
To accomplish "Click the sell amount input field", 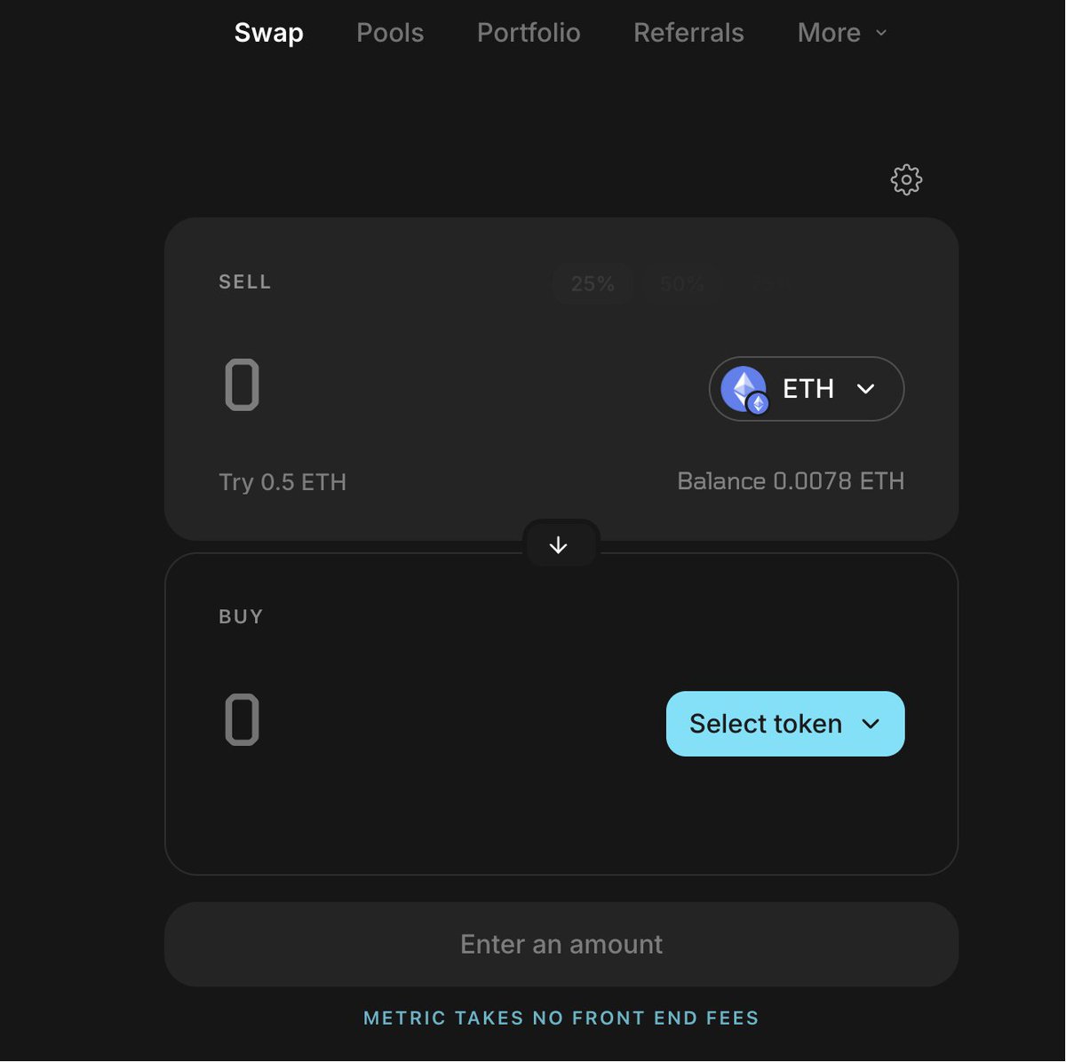I will 444,385.
